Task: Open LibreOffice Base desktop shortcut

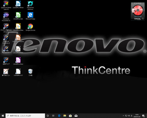Action: tap(18, 61)
